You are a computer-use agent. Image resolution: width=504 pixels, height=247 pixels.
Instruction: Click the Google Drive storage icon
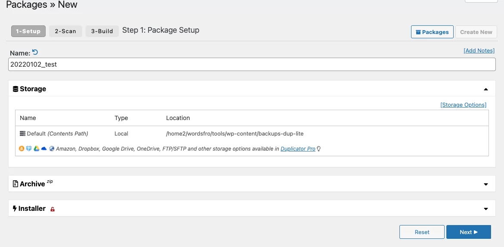(36, 148)
